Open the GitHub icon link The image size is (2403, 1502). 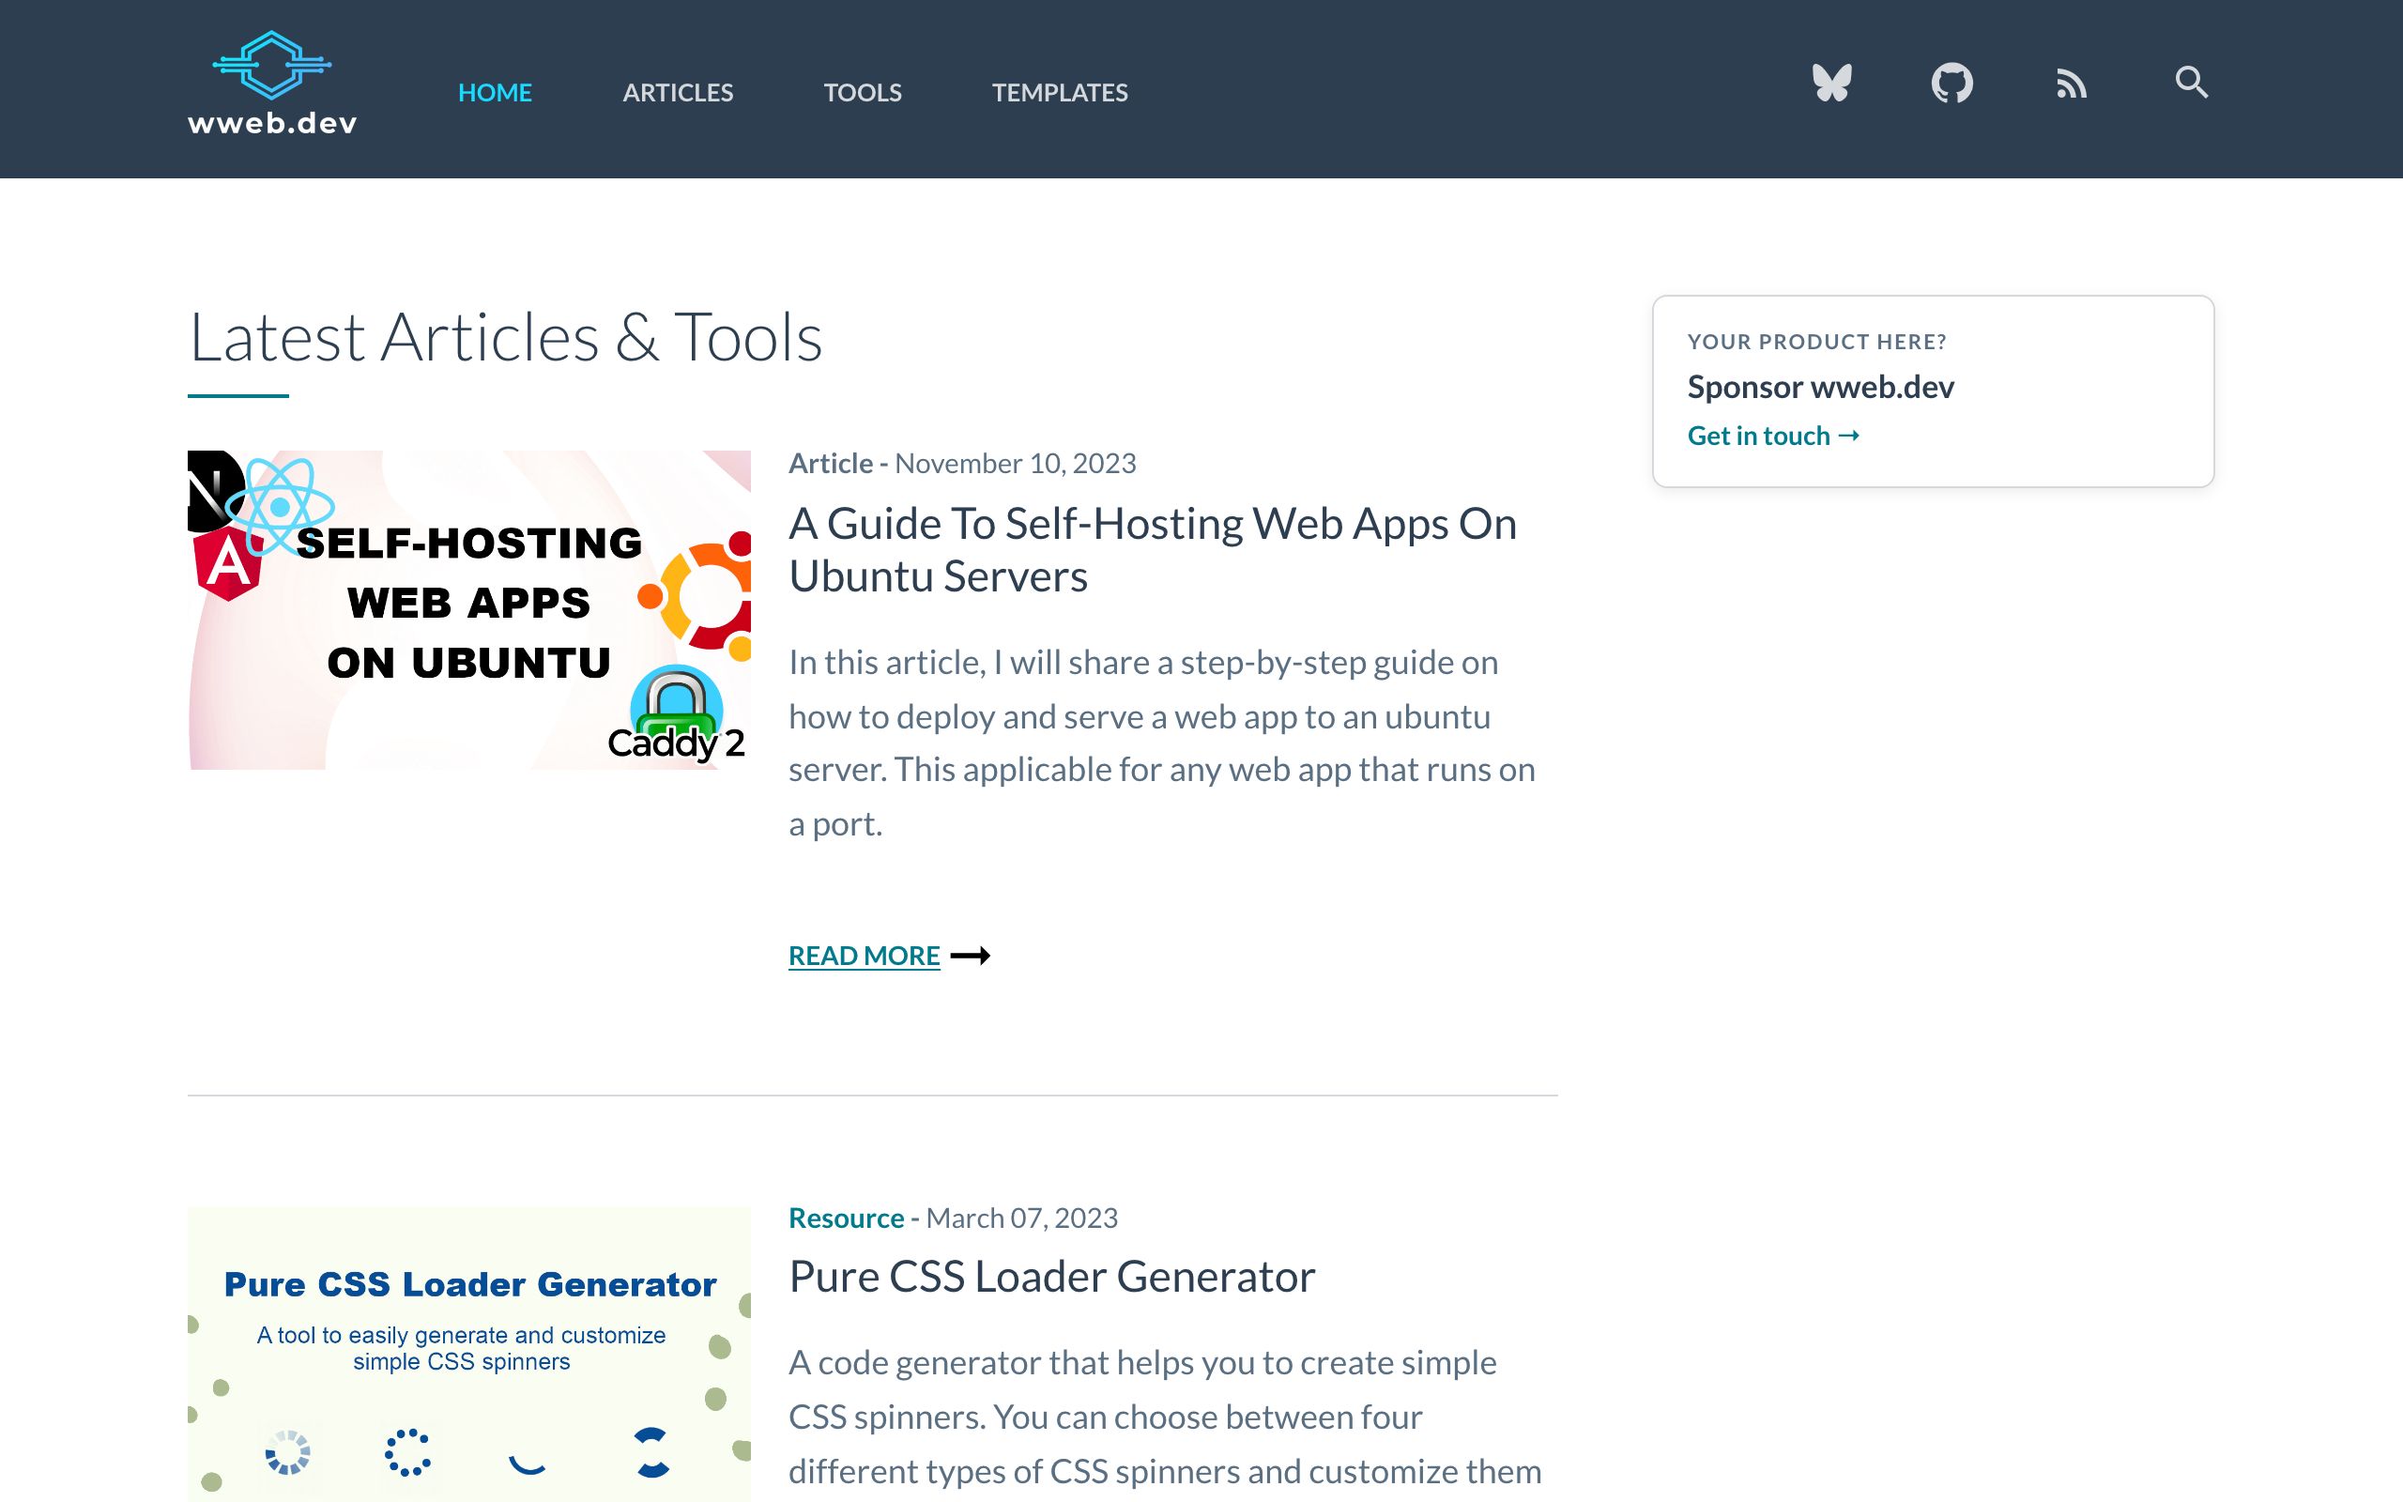1952,83
